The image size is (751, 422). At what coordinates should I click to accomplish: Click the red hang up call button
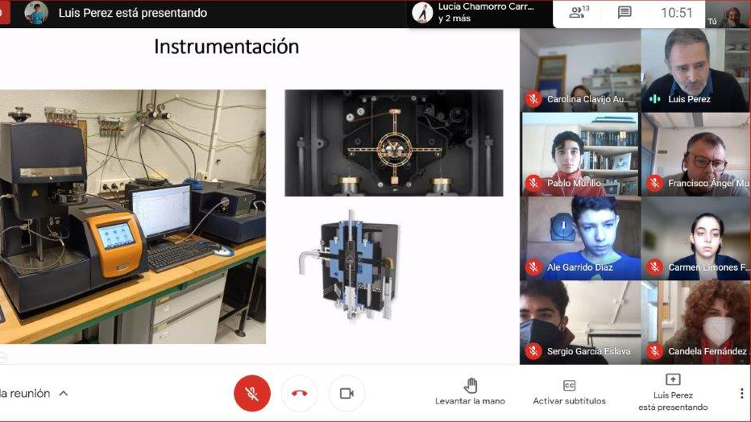click(x=300, y=394)
